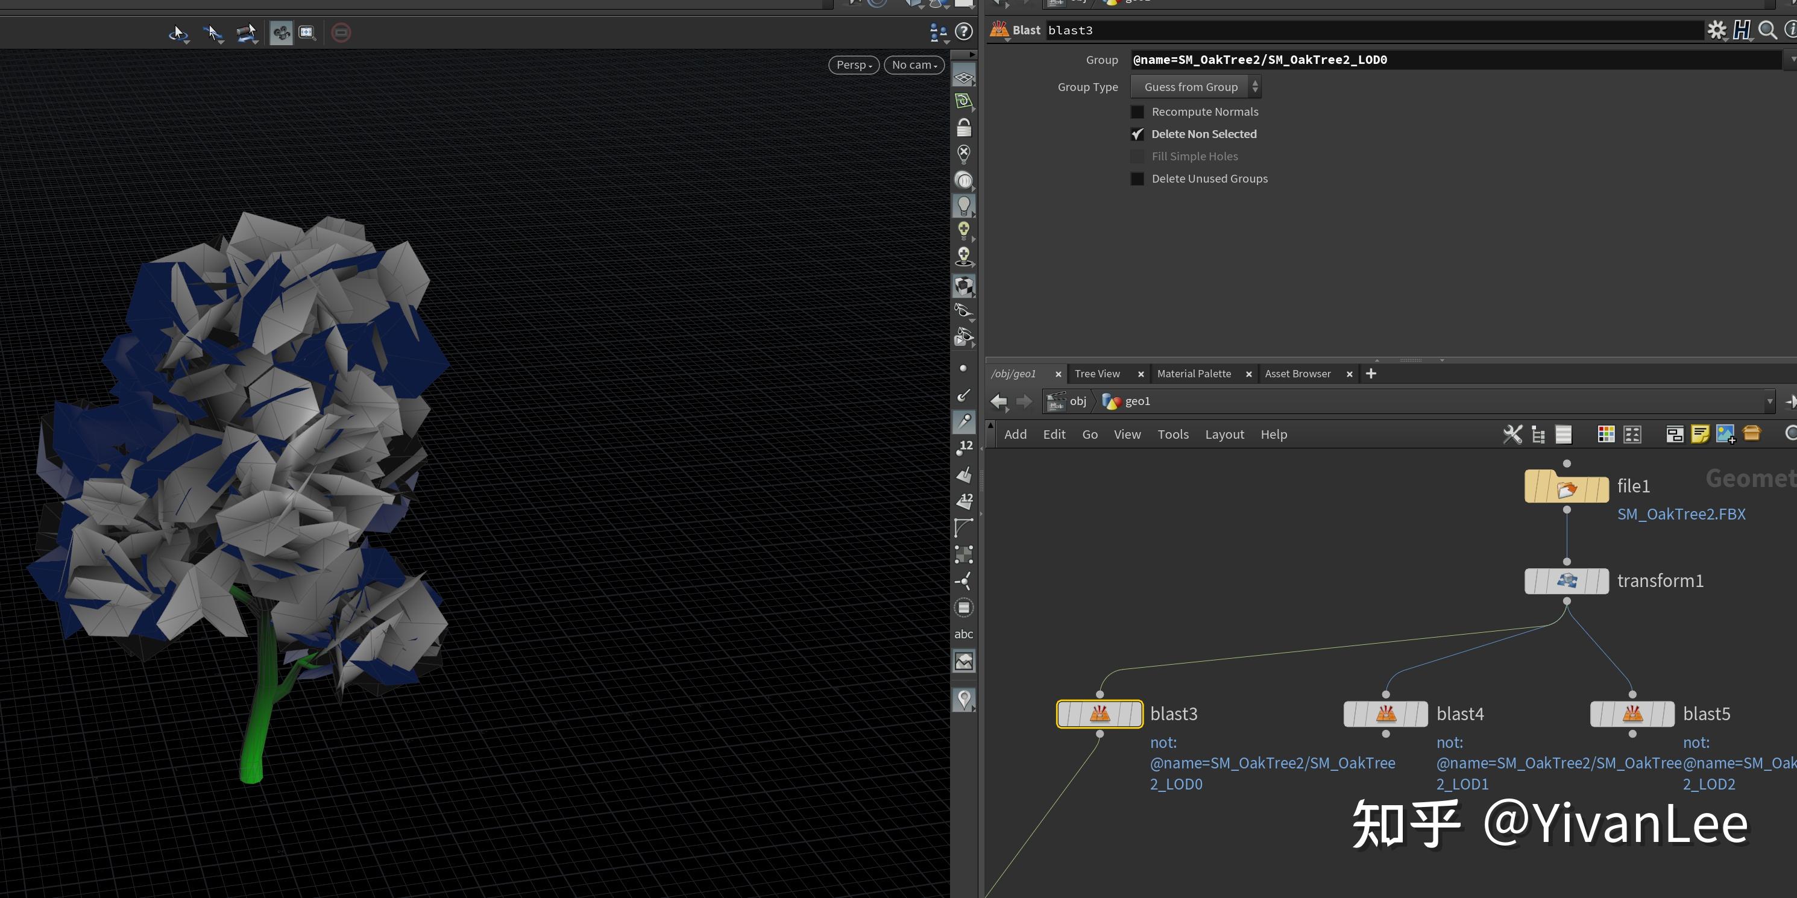The image size is (1797, 898).
Task: Open the Tools menu in the network editor
Action: point(1173,434)
